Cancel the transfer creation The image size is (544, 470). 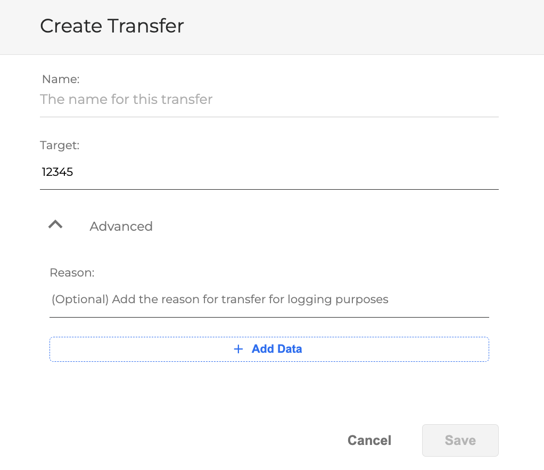[369, 441]
